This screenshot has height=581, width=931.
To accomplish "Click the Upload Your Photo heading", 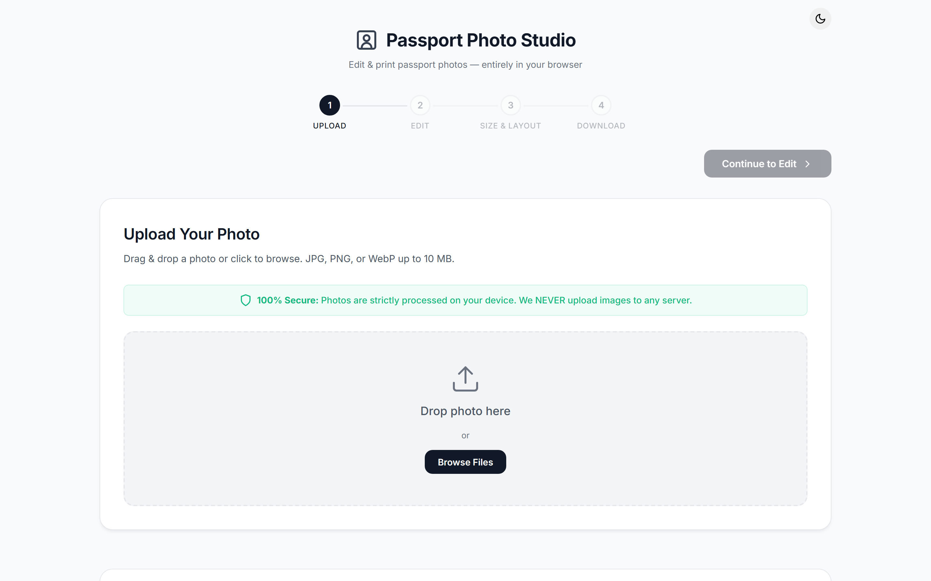I will 192,234.
